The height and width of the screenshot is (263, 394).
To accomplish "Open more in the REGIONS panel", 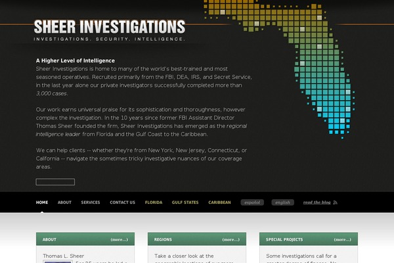I will pos(231,239).
